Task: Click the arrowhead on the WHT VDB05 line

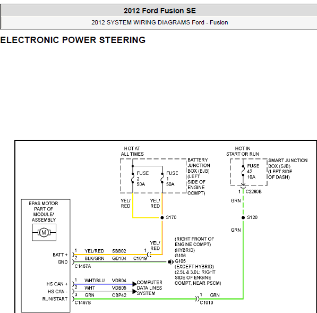Action: pyautogui.click(x=134, y=291)
